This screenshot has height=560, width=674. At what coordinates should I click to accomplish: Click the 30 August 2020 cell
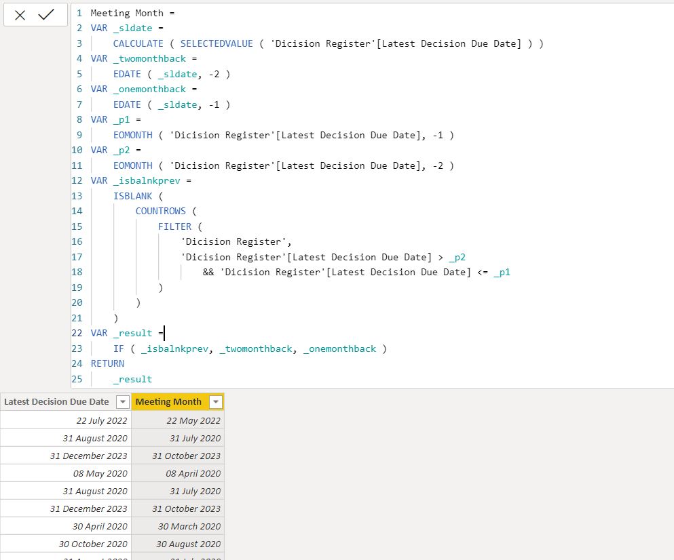(178, 544)
